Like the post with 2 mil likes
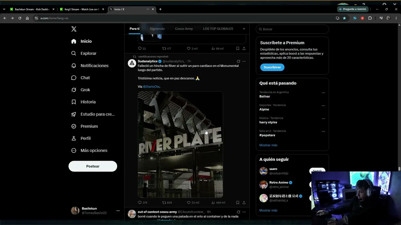 click(192, 48)
